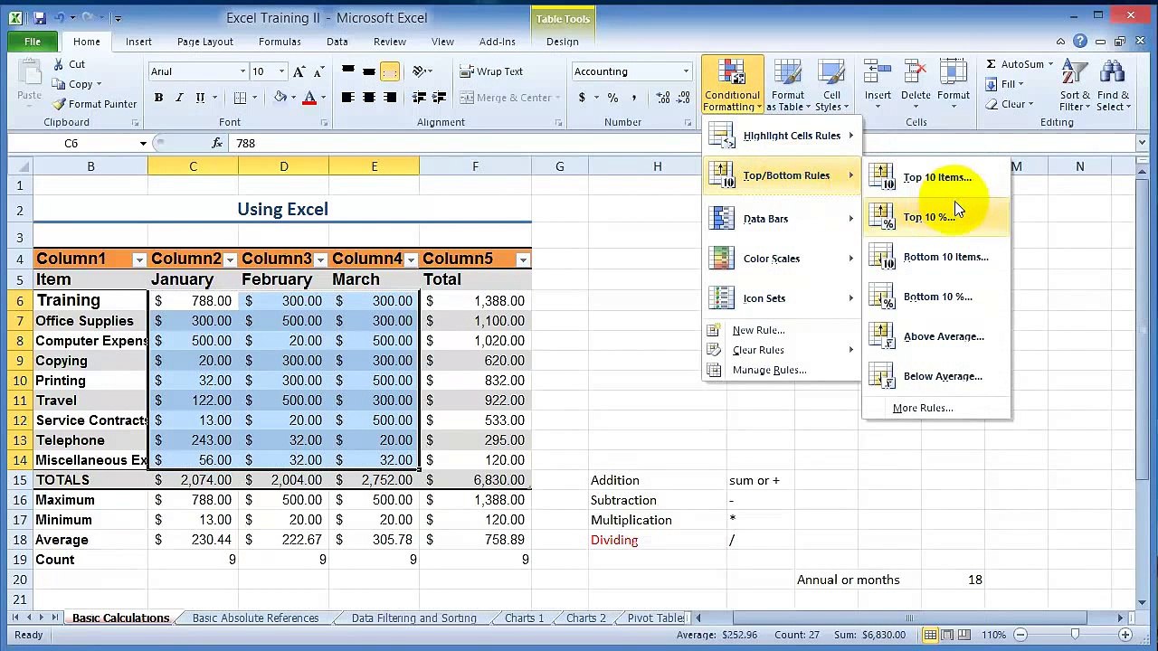Toggle align text right

point(390,98)
